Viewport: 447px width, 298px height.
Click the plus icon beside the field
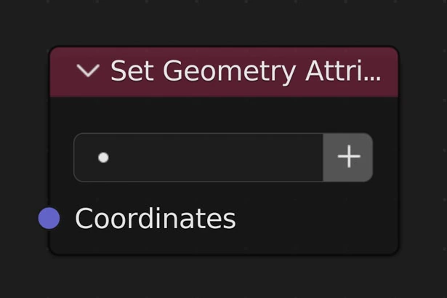348,157
